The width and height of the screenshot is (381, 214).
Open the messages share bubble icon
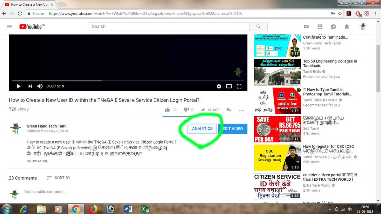coord(333,27)
